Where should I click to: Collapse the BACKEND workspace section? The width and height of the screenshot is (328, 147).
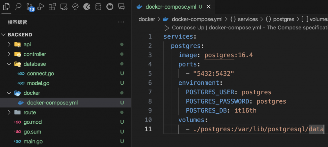coord(3,35)
